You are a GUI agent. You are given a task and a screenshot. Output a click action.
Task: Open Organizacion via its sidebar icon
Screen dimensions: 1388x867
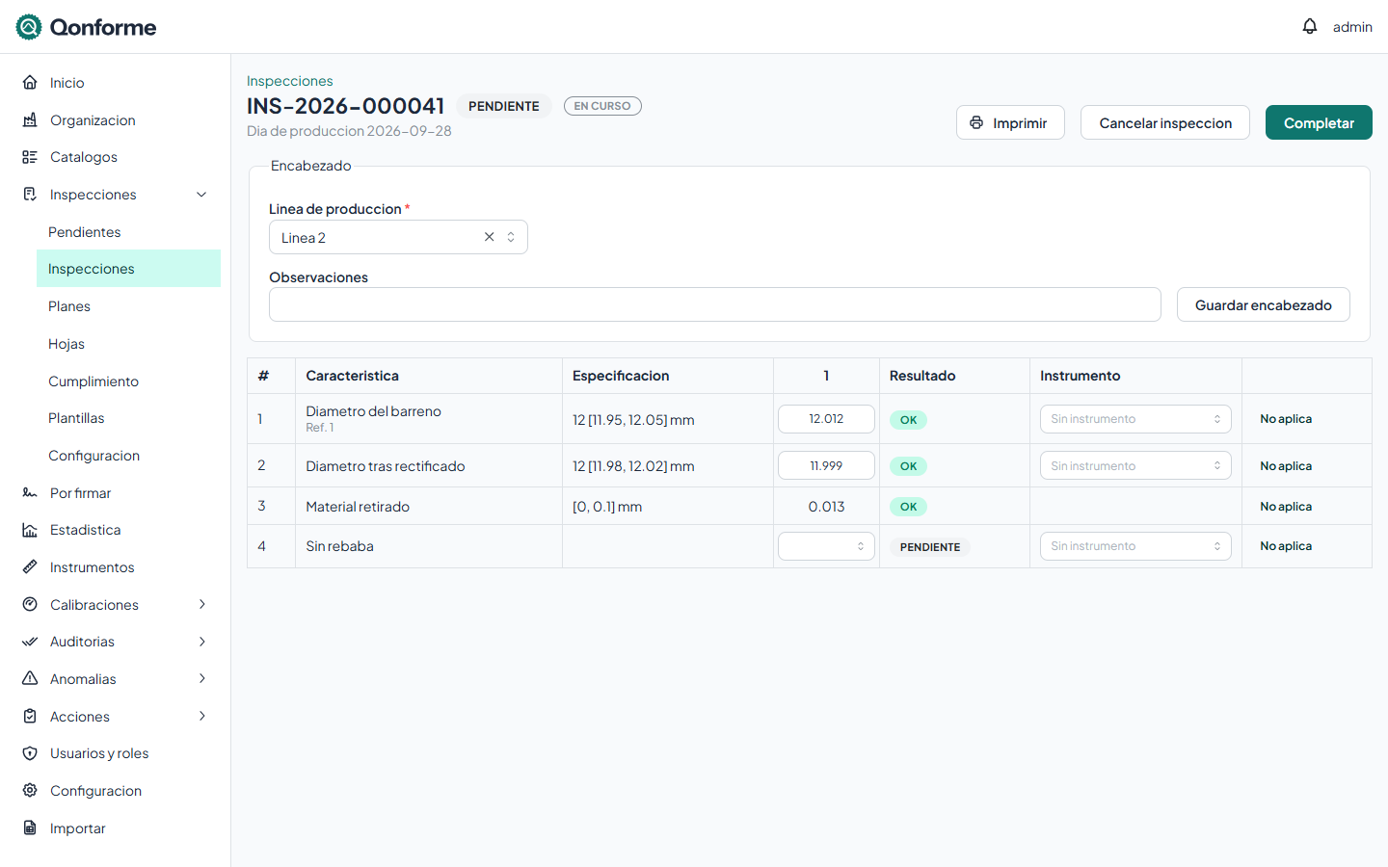click(30, 119)
